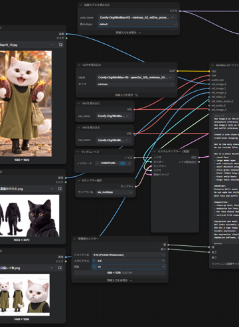Collapse the lower VAEを読み込む node
Screen dimensions: 239x327
pos(78,128)
